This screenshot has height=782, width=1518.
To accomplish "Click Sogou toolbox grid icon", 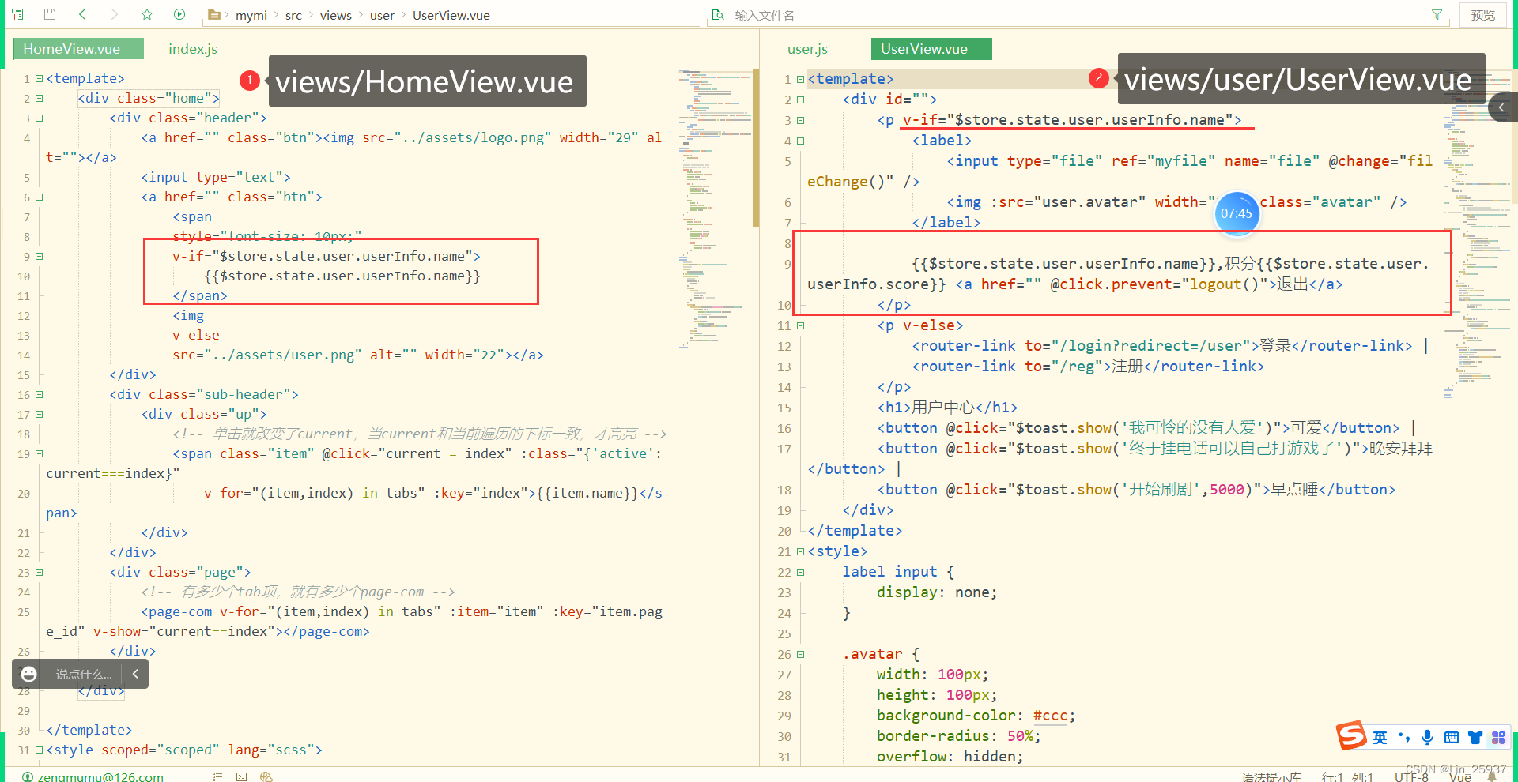I will (1498, 737).
